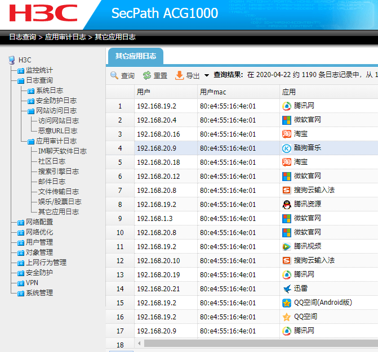This screenshot has height=352, width=378.
Task: Click 淘宝 icon in row 5
Action: click(287, 162)
